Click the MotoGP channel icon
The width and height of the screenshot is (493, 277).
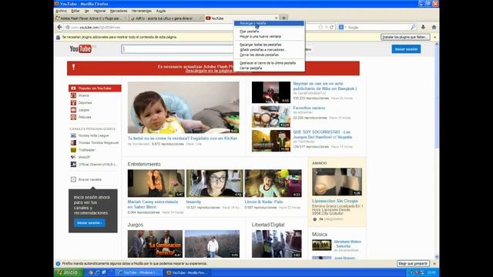click(73, 157)
